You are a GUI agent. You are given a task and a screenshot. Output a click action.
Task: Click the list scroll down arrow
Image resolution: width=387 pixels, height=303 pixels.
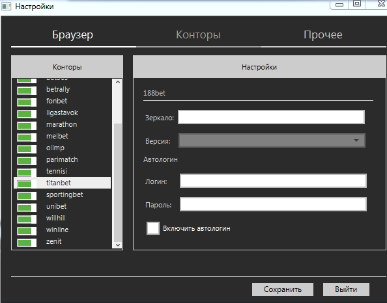(x=118, y=245)
